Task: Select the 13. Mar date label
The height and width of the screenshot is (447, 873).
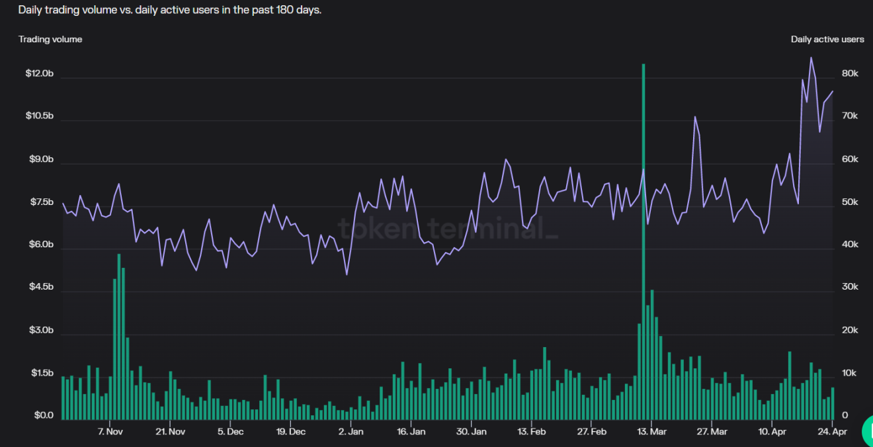Action: pos(653,432)
